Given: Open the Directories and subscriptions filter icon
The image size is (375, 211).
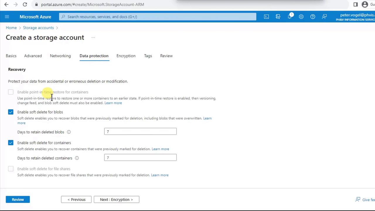Looking at the screenshot, I should (x=278, y=17).
